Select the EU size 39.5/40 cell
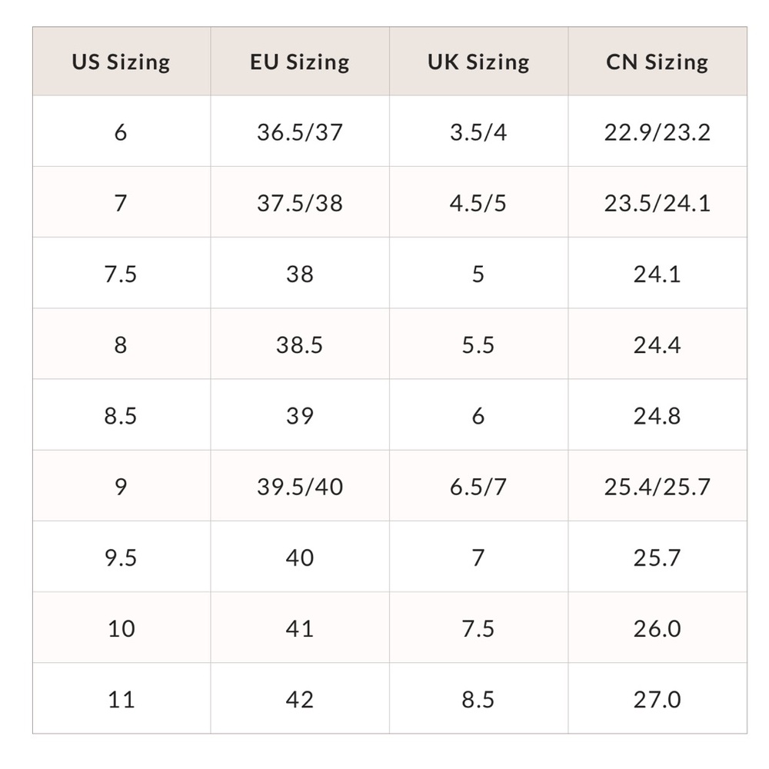Screen dimensions: 769x769 pos(299,486)
